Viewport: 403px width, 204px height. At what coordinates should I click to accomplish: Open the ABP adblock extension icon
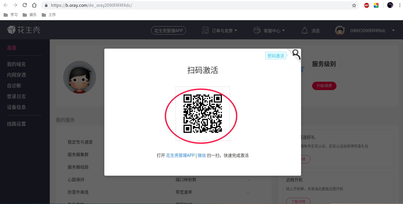click(x=367, y=5)
